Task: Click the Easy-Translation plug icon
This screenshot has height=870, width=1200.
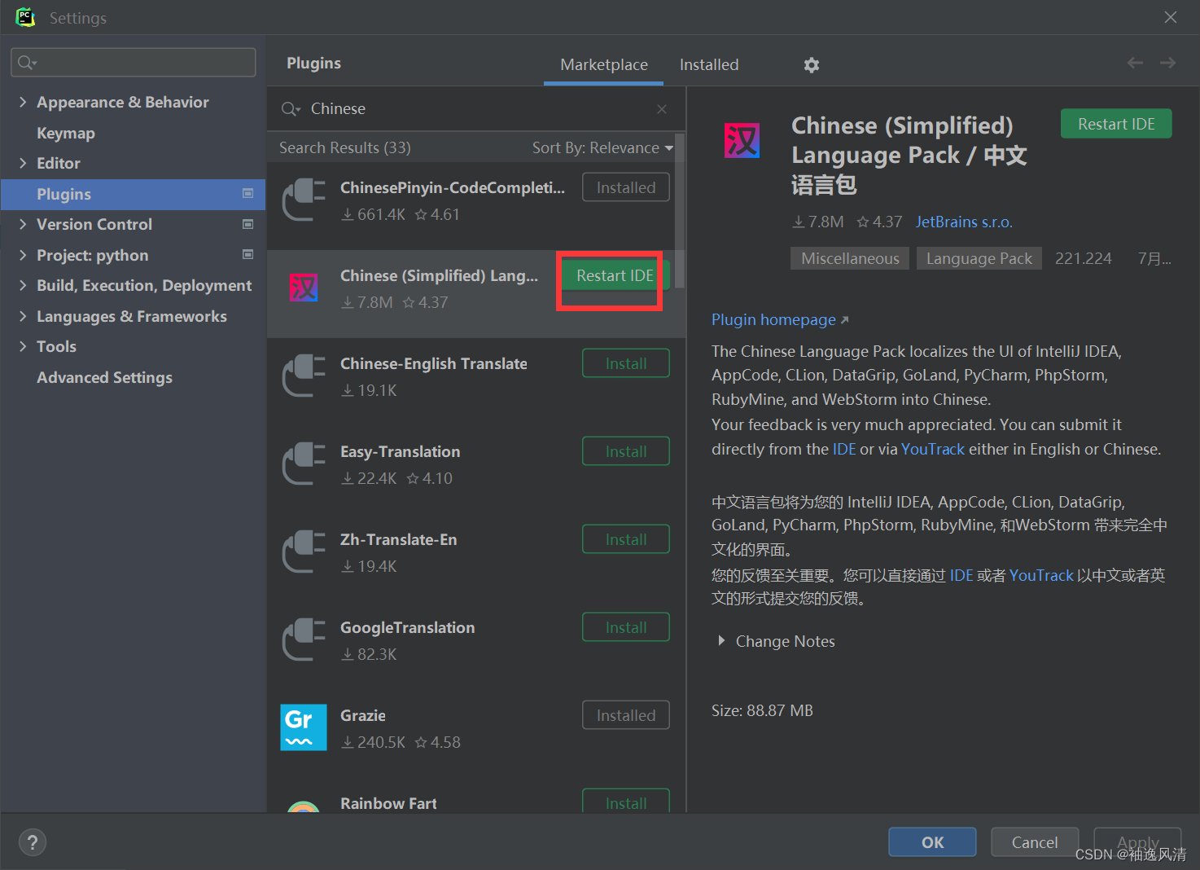Action: (x=304, y=464)
